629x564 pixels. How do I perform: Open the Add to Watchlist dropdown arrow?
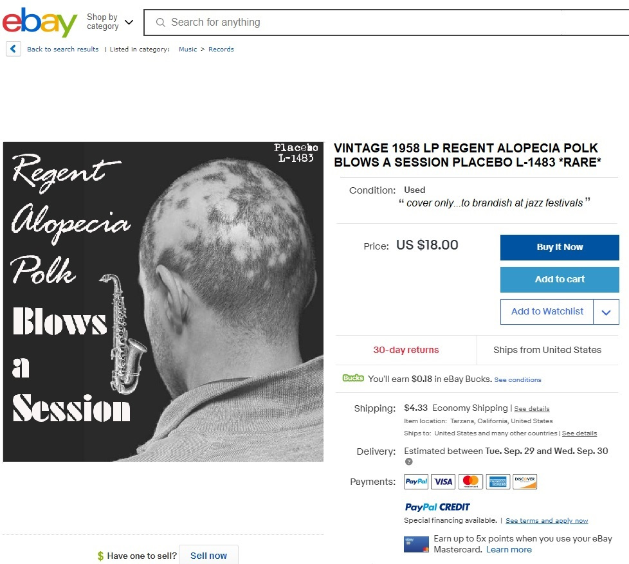[x=606, y=312]
